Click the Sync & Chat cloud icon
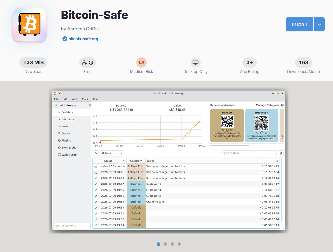 (x=59, y=148)
